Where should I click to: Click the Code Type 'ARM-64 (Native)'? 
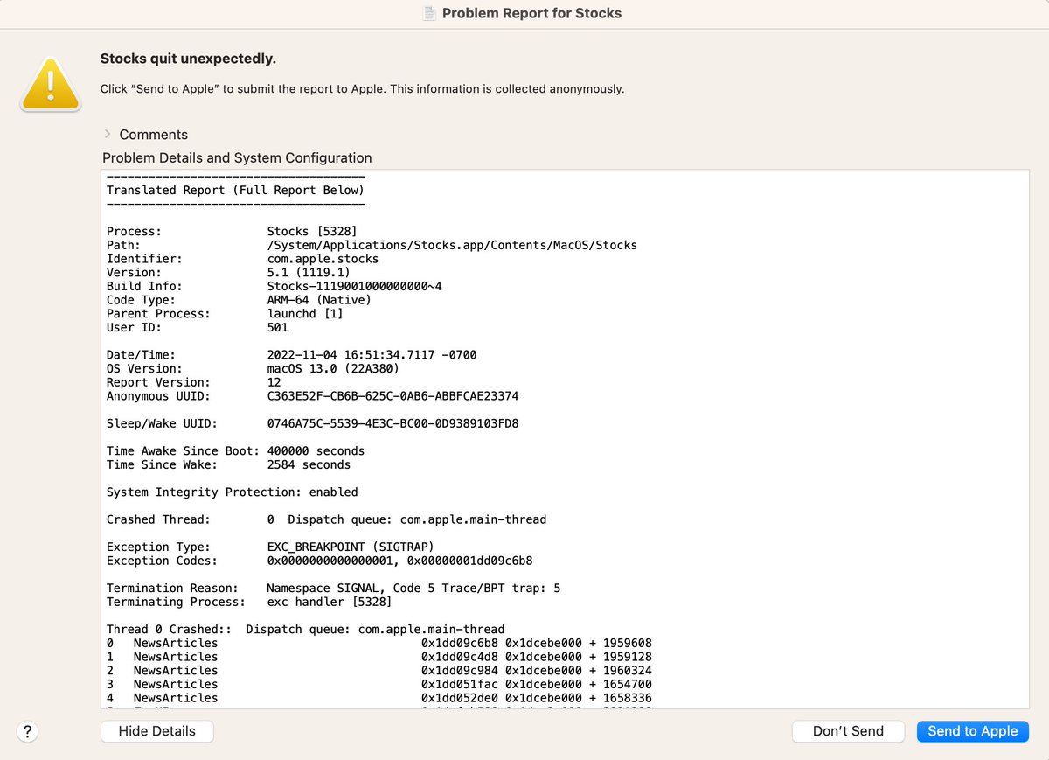point(319,300)
